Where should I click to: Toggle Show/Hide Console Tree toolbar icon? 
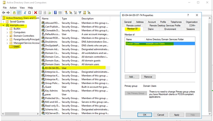[19, 13]
